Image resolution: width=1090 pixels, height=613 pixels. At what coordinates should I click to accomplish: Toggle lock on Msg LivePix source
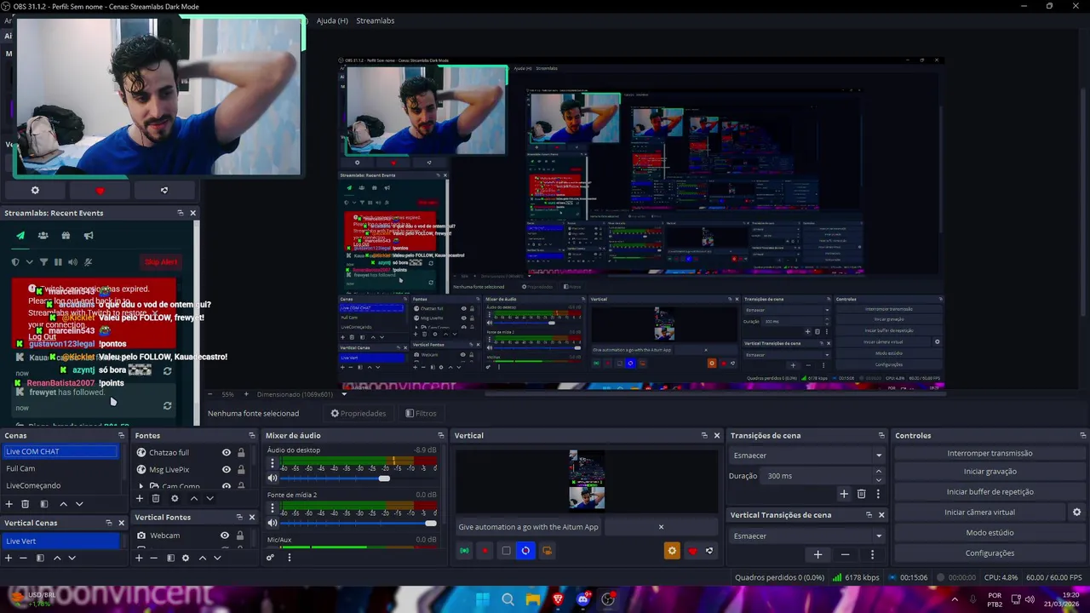pyautogui.click(x=241, y=470)
